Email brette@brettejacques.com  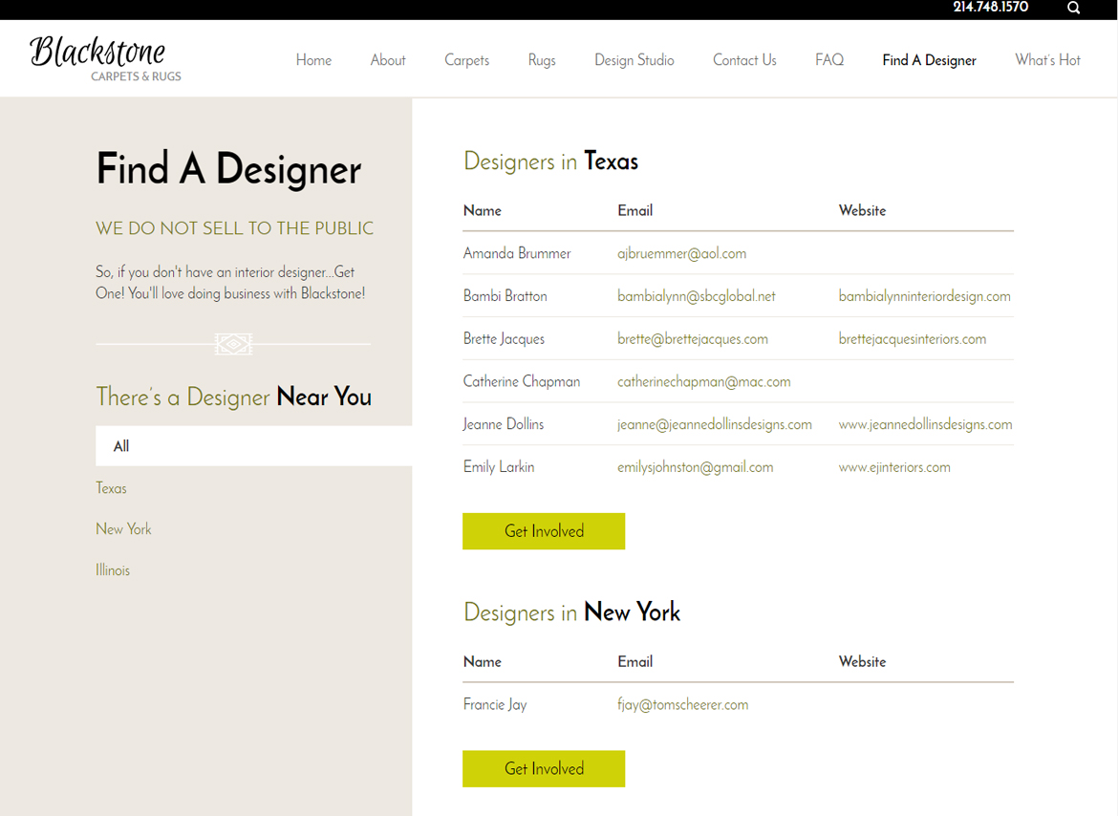click(693, 339)
